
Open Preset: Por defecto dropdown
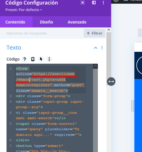24,10
